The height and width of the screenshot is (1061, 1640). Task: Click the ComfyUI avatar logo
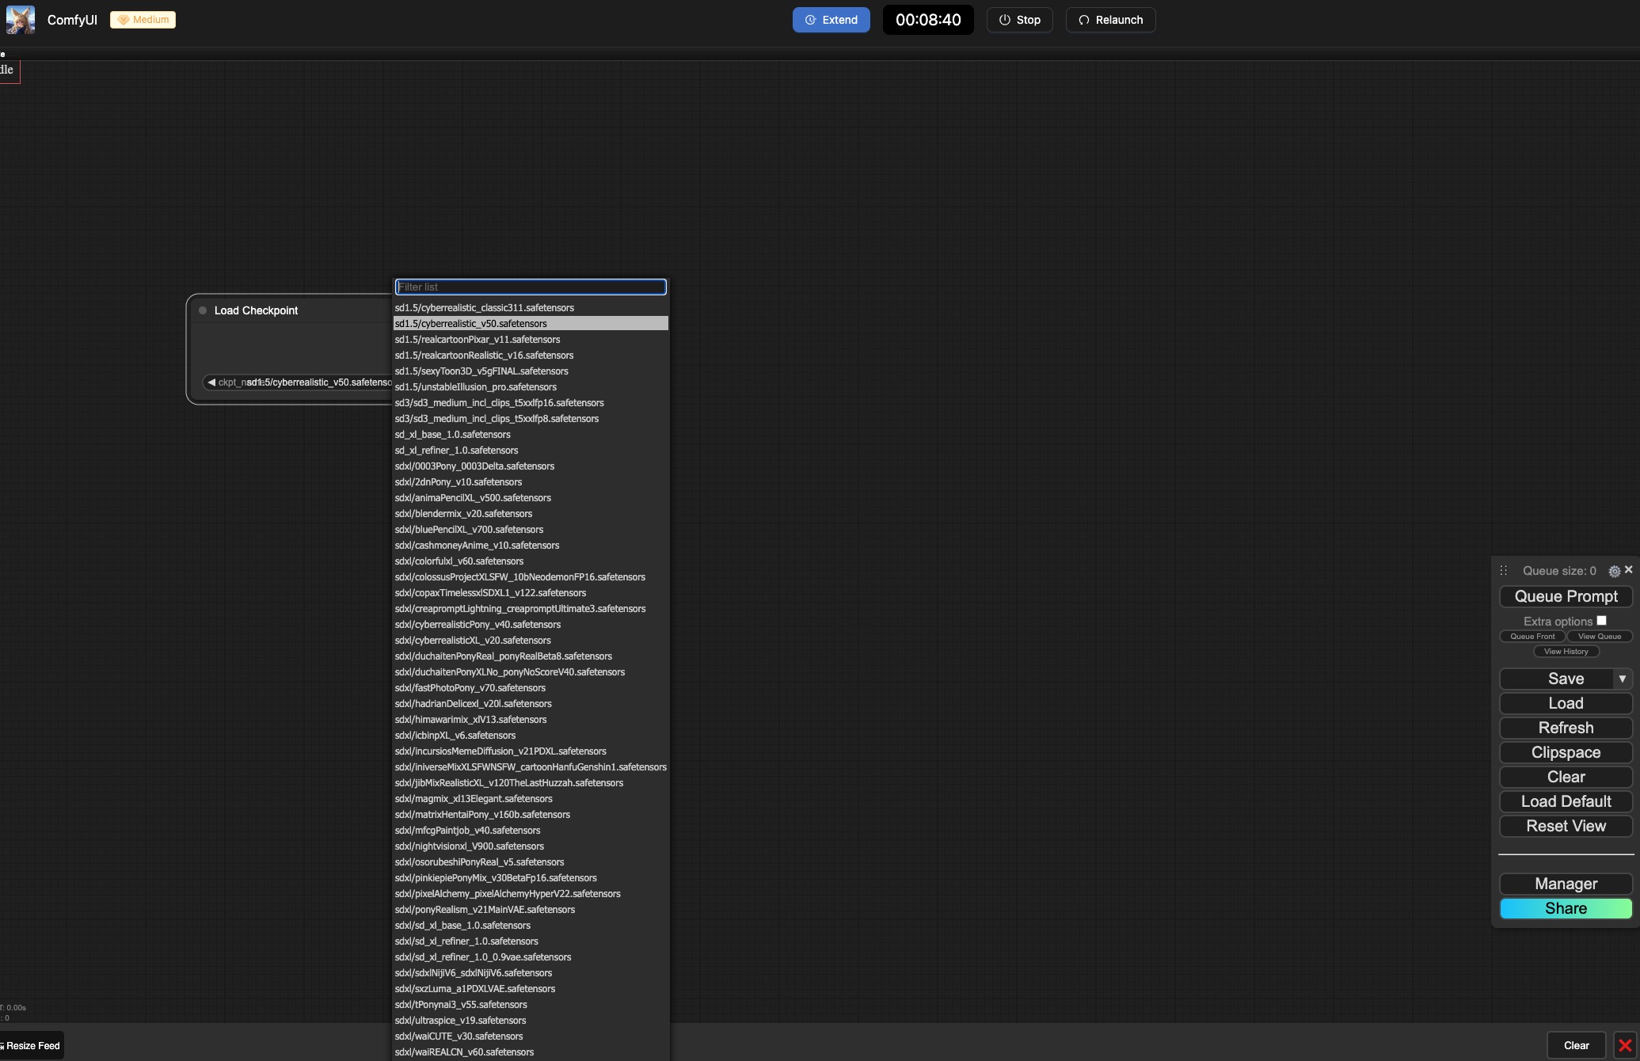[x=21, y=20]
